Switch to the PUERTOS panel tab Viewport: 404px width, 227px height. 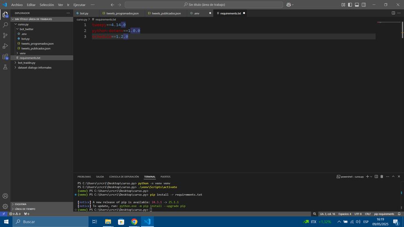coord(165,177)
